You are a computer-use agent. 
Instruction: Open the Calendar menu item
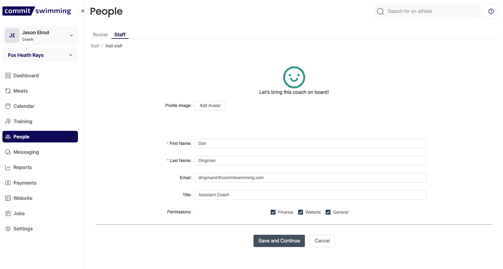(40, 106)
